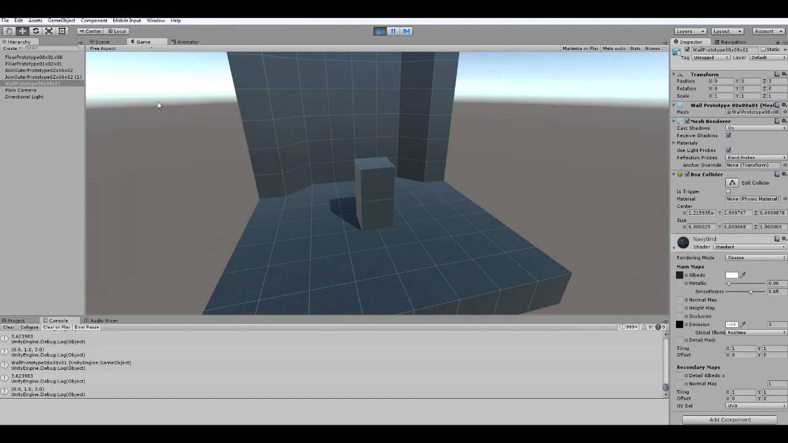Toggle the GameObject active checkbox
Viewport: 788px width, 443px height.
point(687,50)
